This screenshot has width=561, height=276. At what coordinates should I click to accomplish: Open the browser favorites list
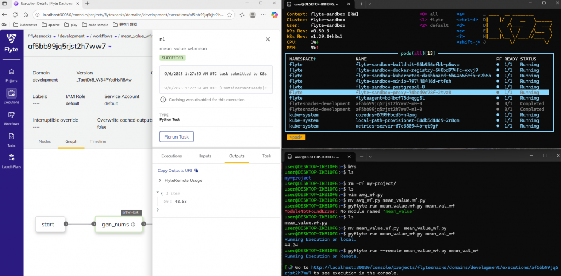coord(242,15)
